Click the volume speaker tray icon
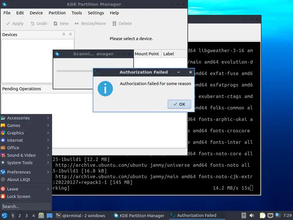The image size is (293, 220). coord(252,215)
